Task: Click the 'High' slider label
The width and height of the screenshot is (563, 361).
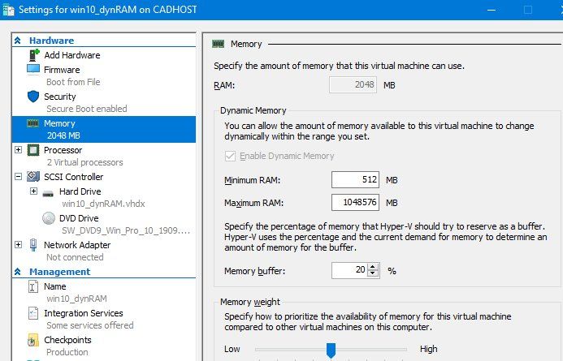Action: [429, 349]
